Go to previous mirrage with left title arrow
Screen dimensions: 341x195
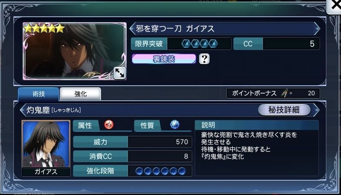(133, 29)
